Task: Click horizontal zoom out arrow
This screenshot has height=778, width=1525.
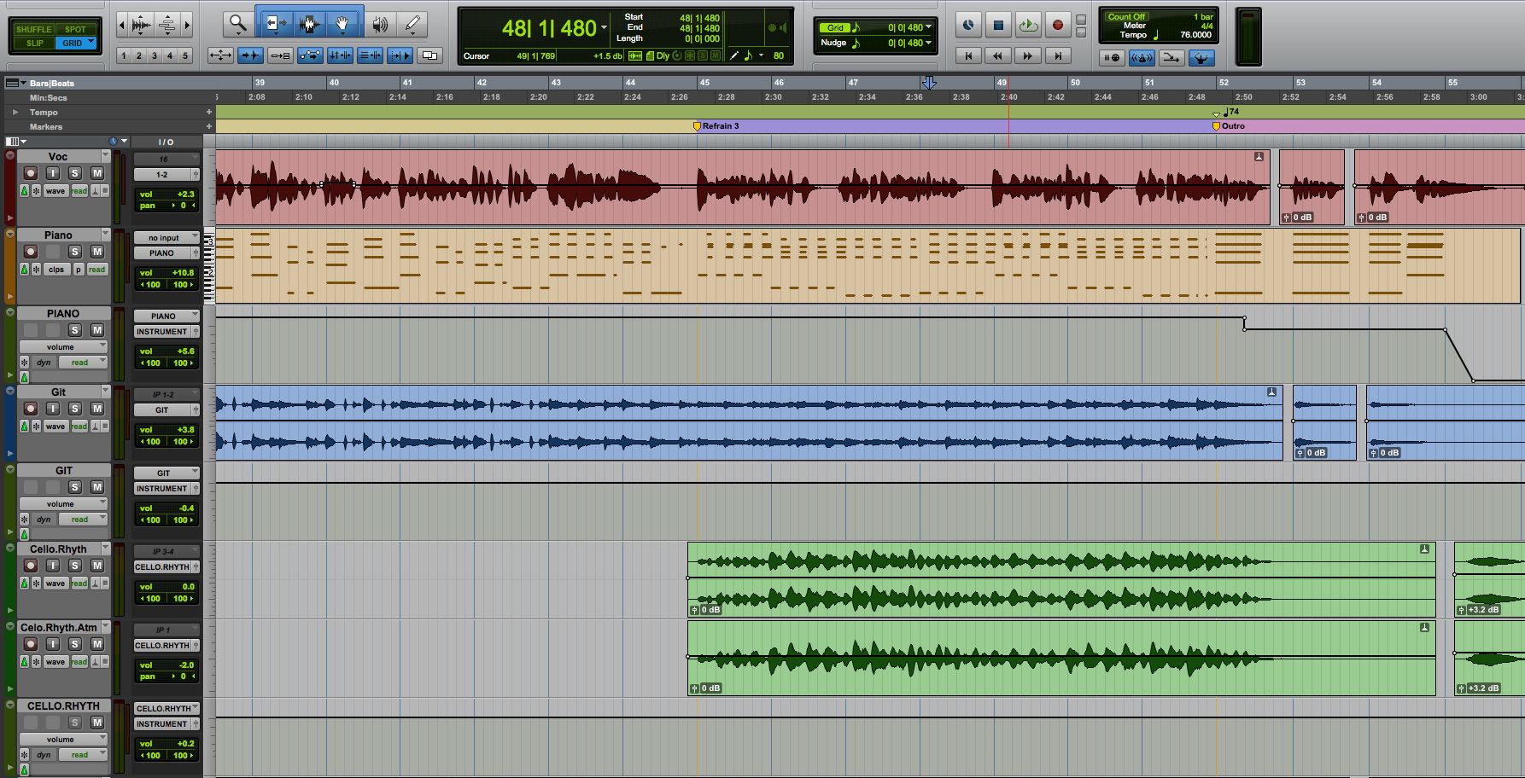Action: (121, 25)
